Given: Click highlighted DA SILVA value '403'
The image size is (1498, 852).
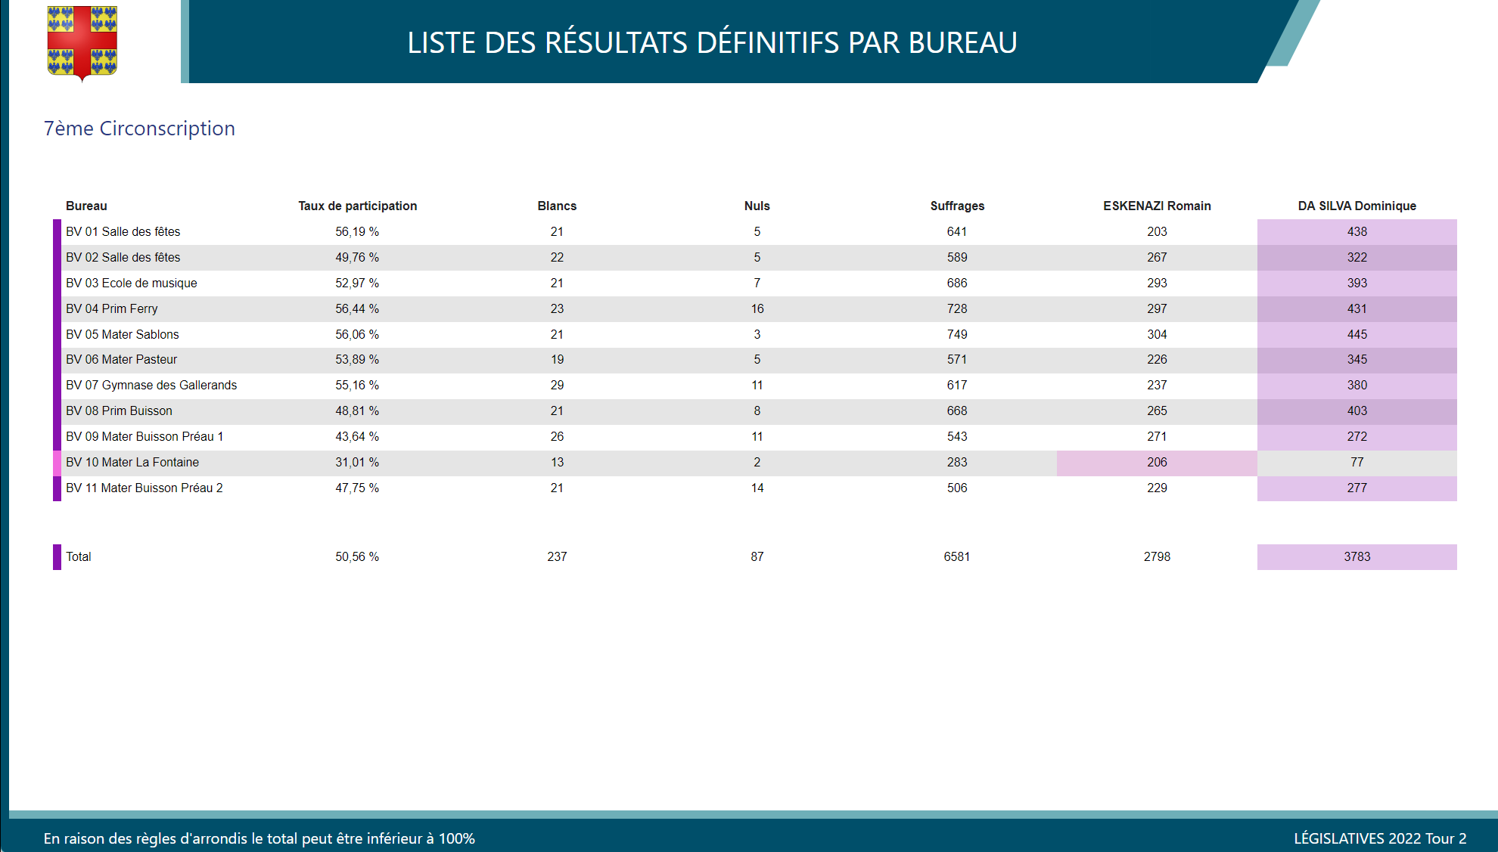Looking at the screenshot, I should click(x=1357, y=411).
